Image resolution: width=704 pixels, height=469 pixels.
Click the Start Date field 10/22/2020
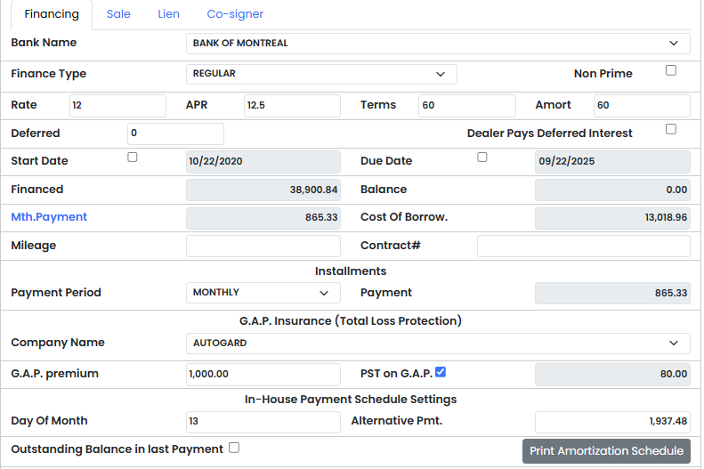263,162
